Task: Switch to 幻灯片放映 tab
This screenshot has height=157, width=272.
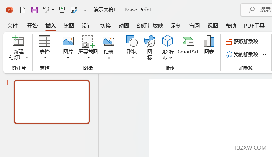Action: coord(150,26)
